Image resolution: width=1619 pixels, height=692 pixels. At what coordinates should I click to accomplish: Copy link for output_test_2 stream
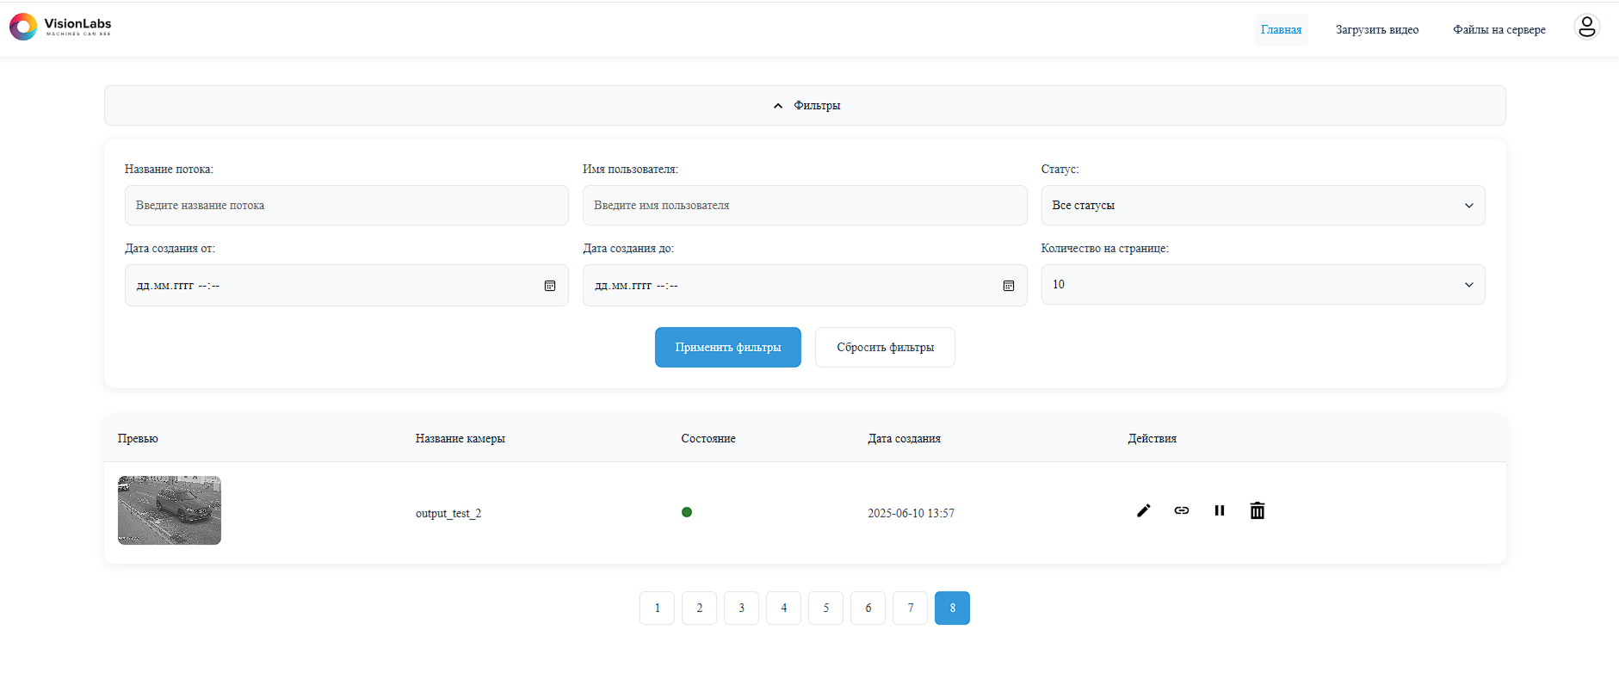pos(1181,510)
